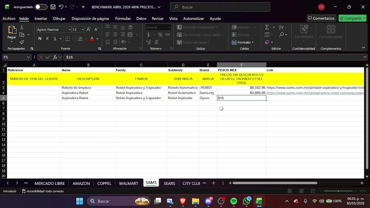
Task: Expand the font color dropdown arrow
Action: tap(97, 38)
